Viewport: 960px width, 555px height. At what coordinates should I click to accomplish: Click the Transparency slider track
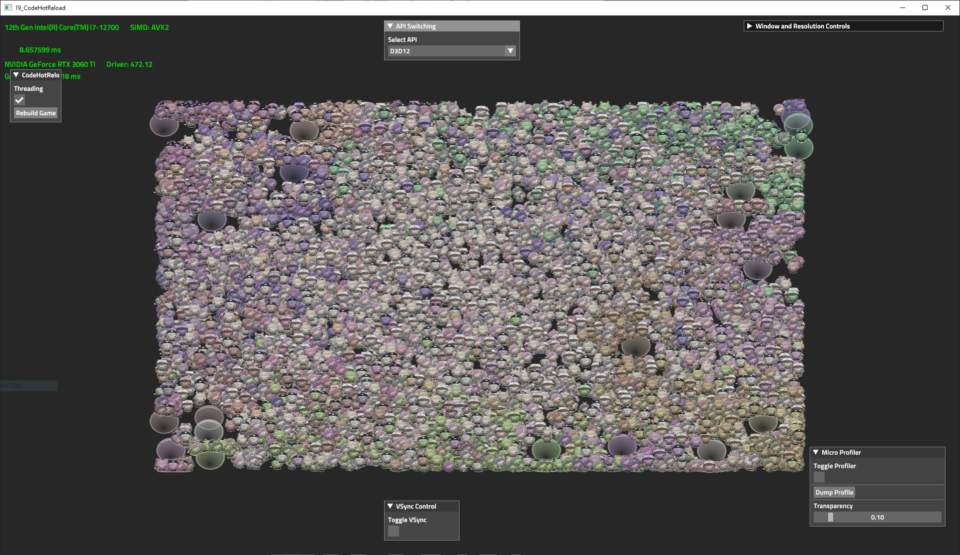click(x=877, y=518)
